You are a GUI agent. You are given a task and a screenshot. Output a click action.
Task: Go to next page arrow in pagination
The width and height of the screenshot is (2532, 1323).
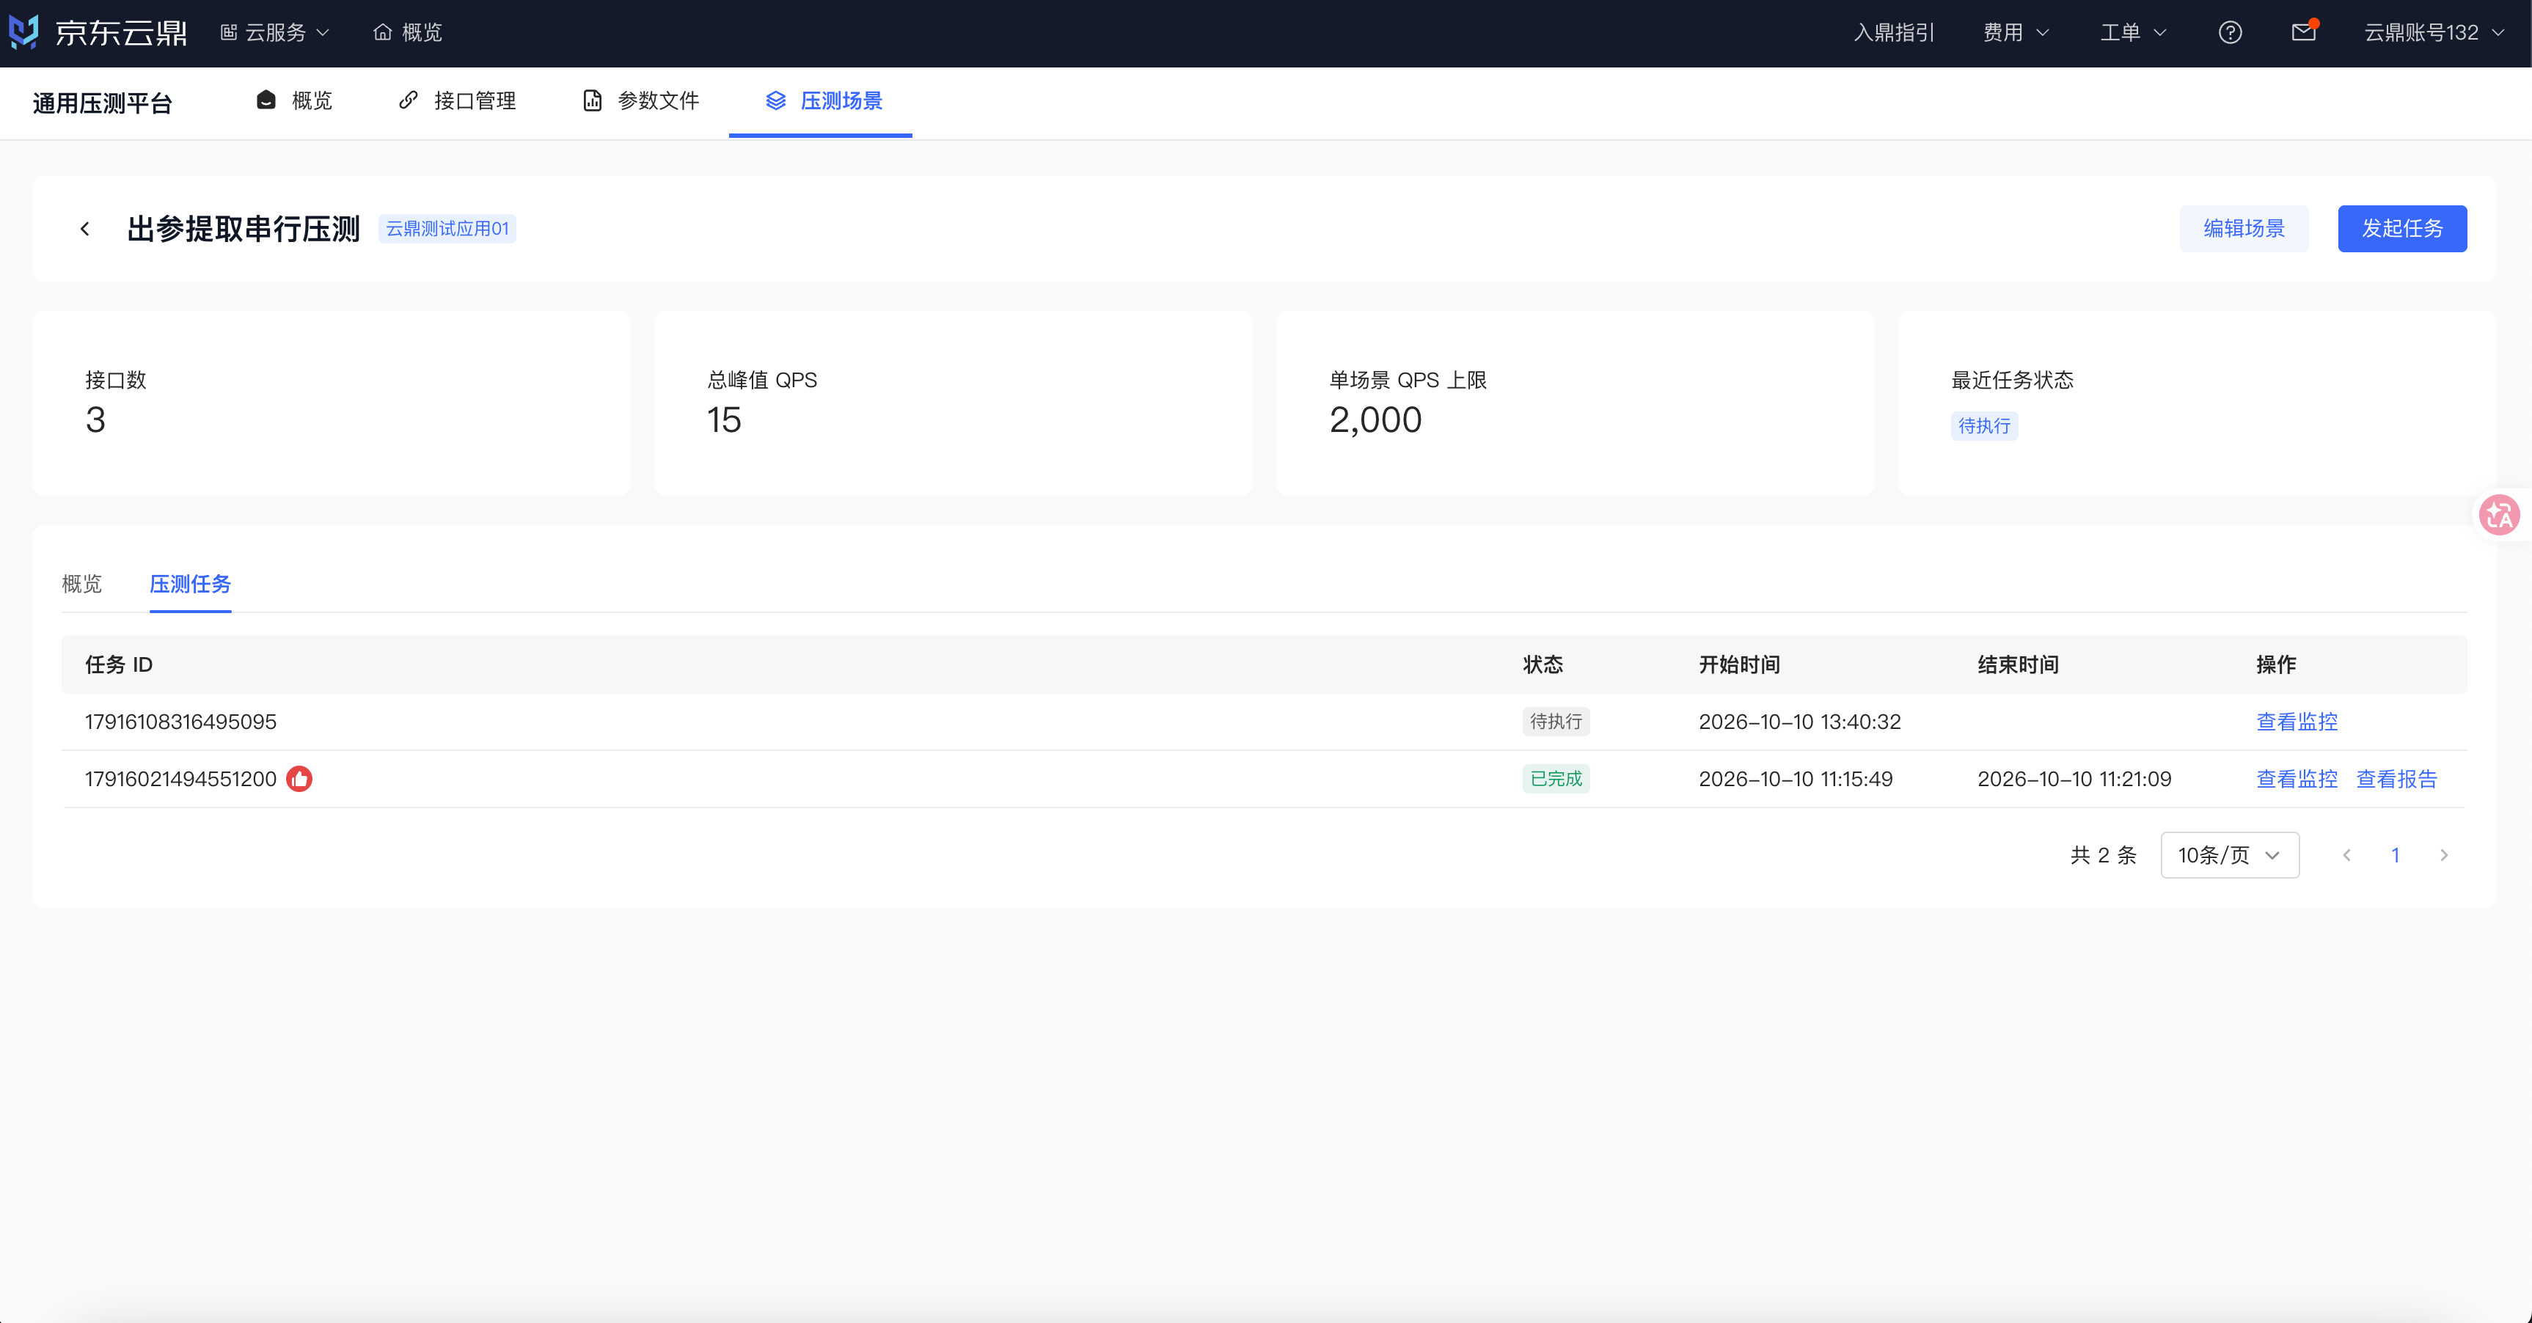2443,855
